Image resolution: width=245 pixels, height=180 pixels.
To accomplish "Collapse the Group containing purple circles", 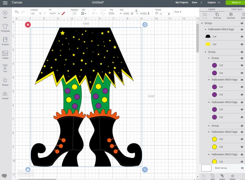I will coord(209,58).
